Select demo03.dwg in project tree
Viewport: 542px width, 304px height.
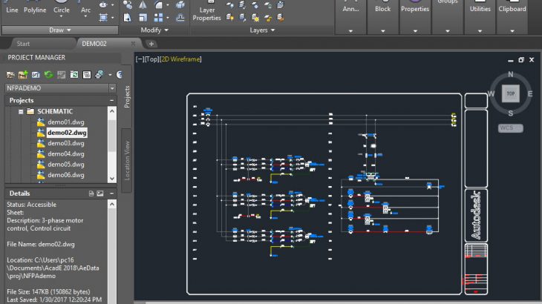65,143
